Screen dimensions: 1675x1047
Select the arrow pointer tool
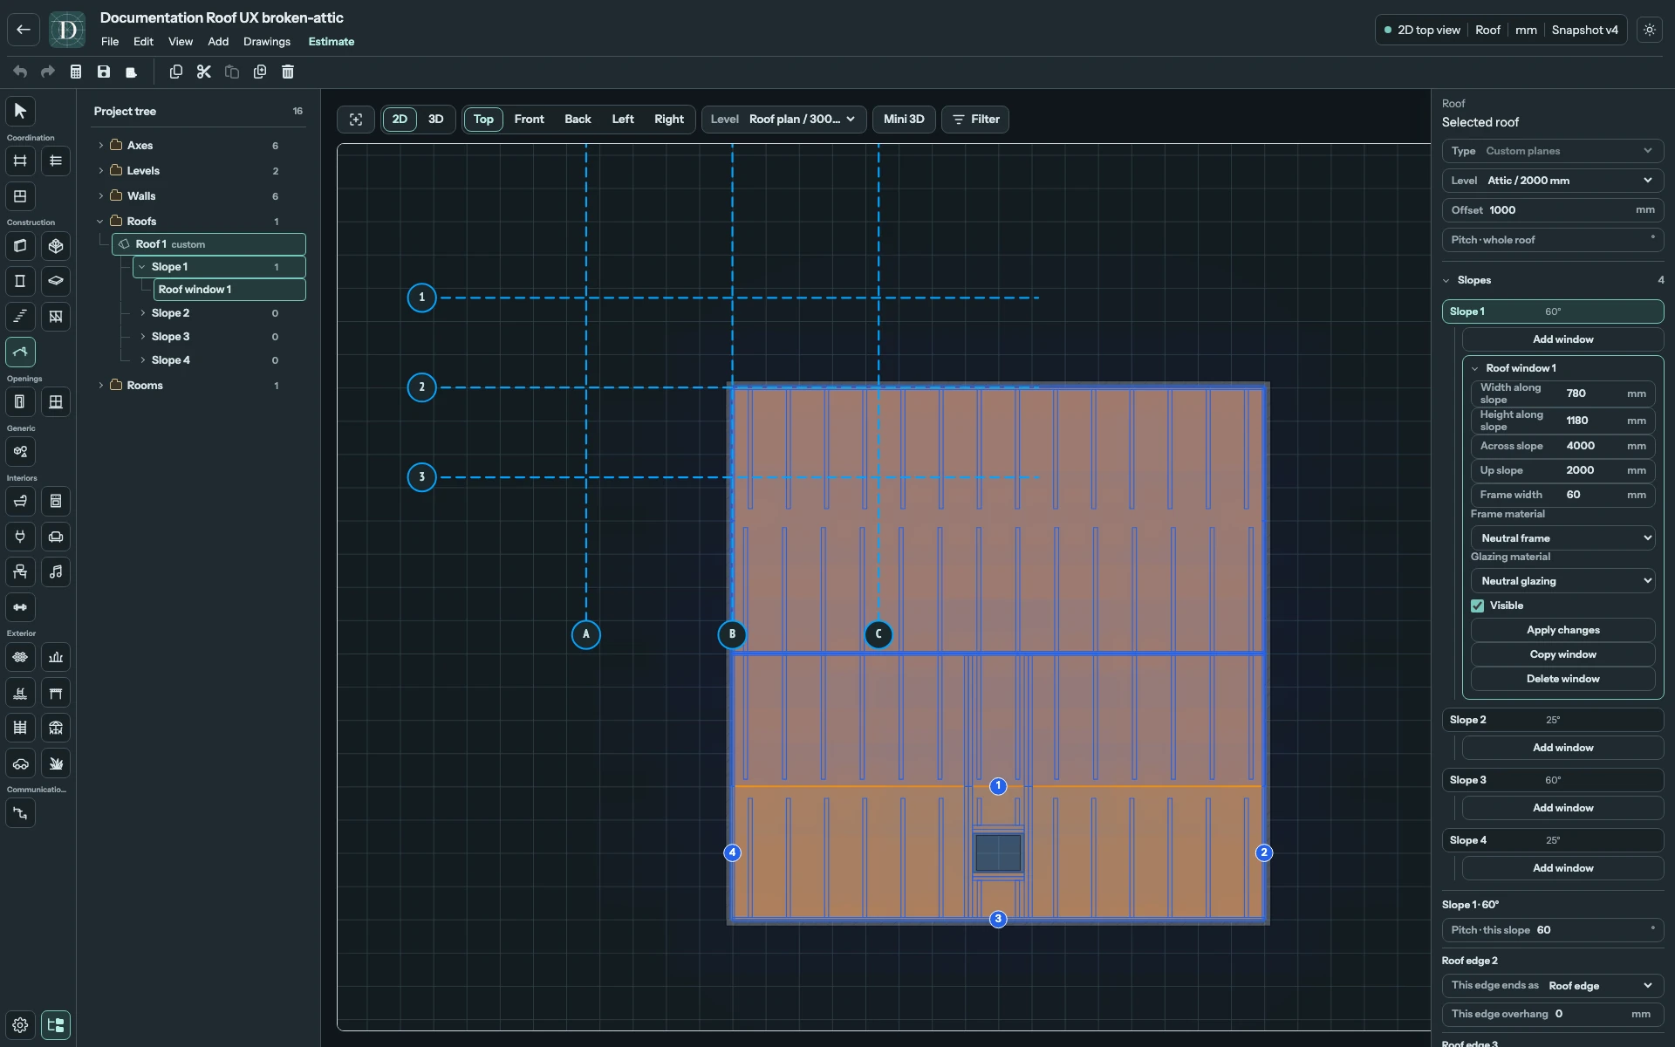coord(20,111)
